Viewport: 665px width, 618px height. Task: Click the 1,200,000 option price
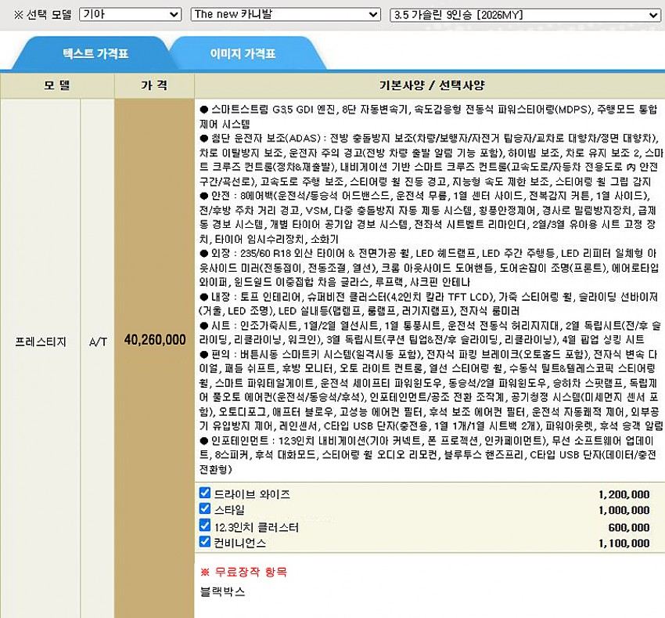[623, 494]
